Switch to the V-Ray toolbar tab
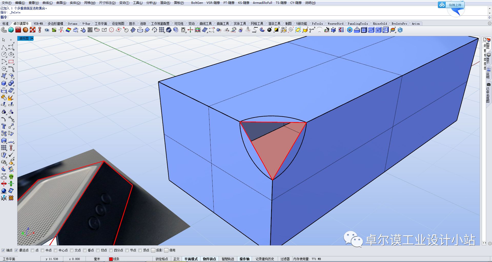492x262 pixels. (86, 24)
